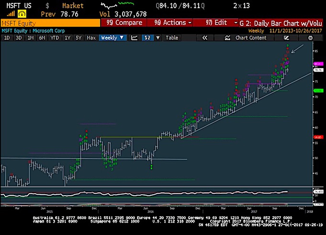Click the quote Q84.10 / 84.11Q
The width and height of the screenshot is (326, 235).
tap(180, 6)
